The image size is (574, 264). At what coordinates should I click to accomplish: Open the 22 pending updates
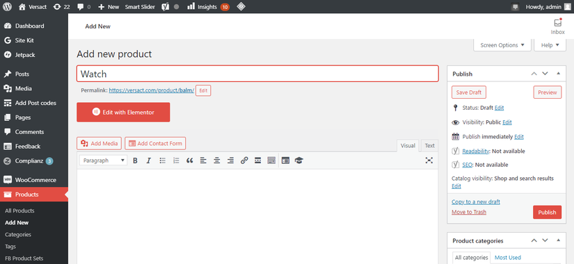coord(61,6)
